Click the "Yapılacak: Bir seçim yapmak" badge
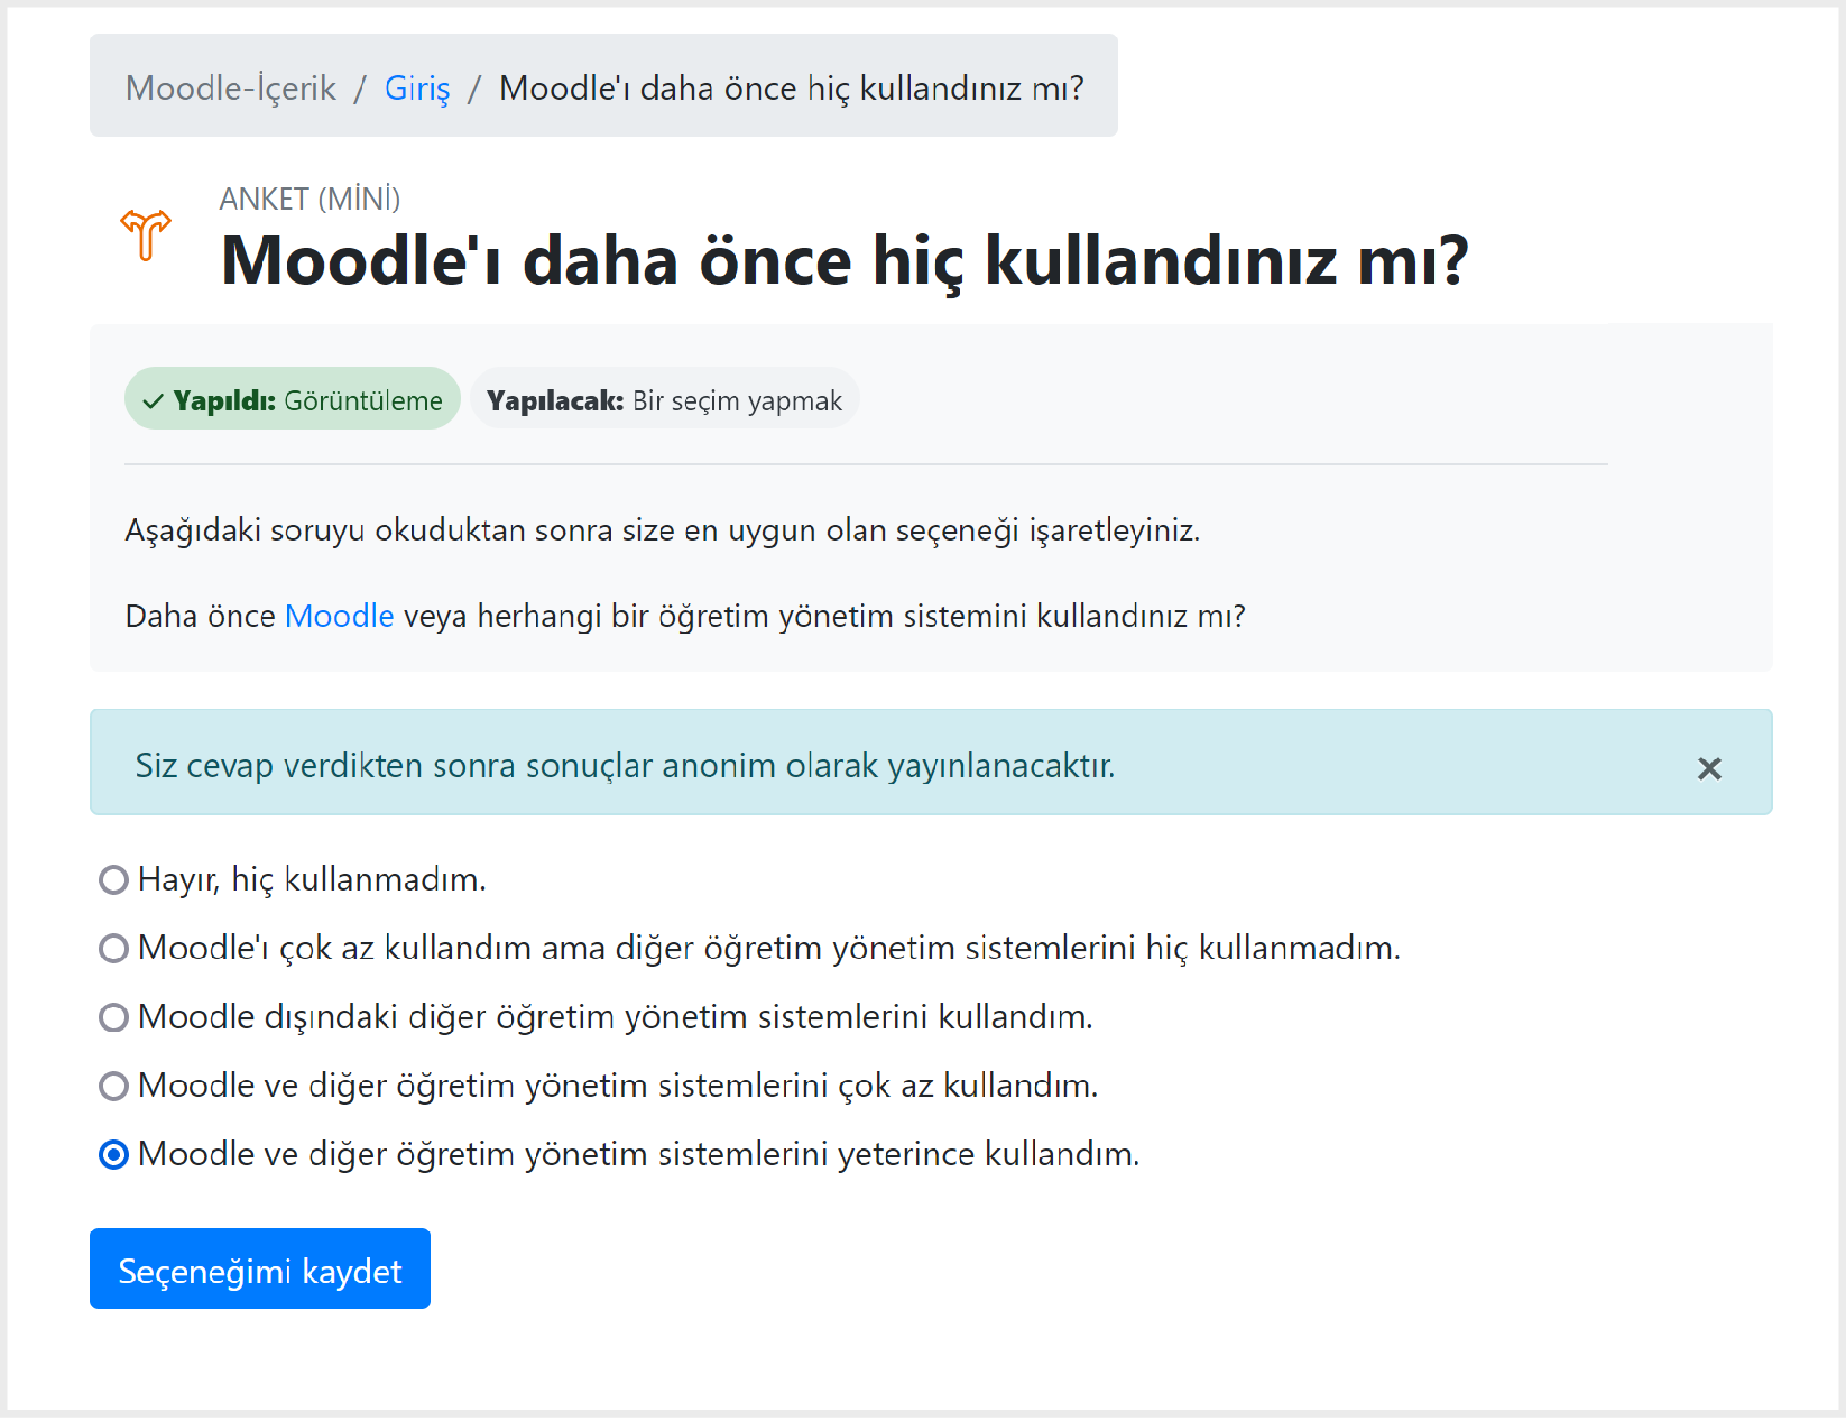The width and height of the screenshot is (1846, 1418). [664, 399]
